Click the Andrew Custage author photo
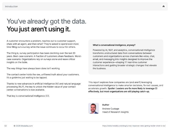The height and width of the screenshot is (130, 170). 93,108
